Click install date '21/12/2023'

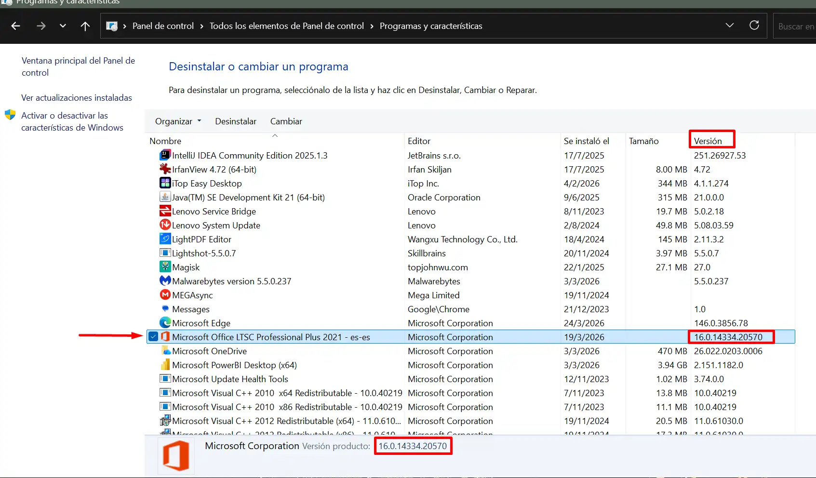587,309
